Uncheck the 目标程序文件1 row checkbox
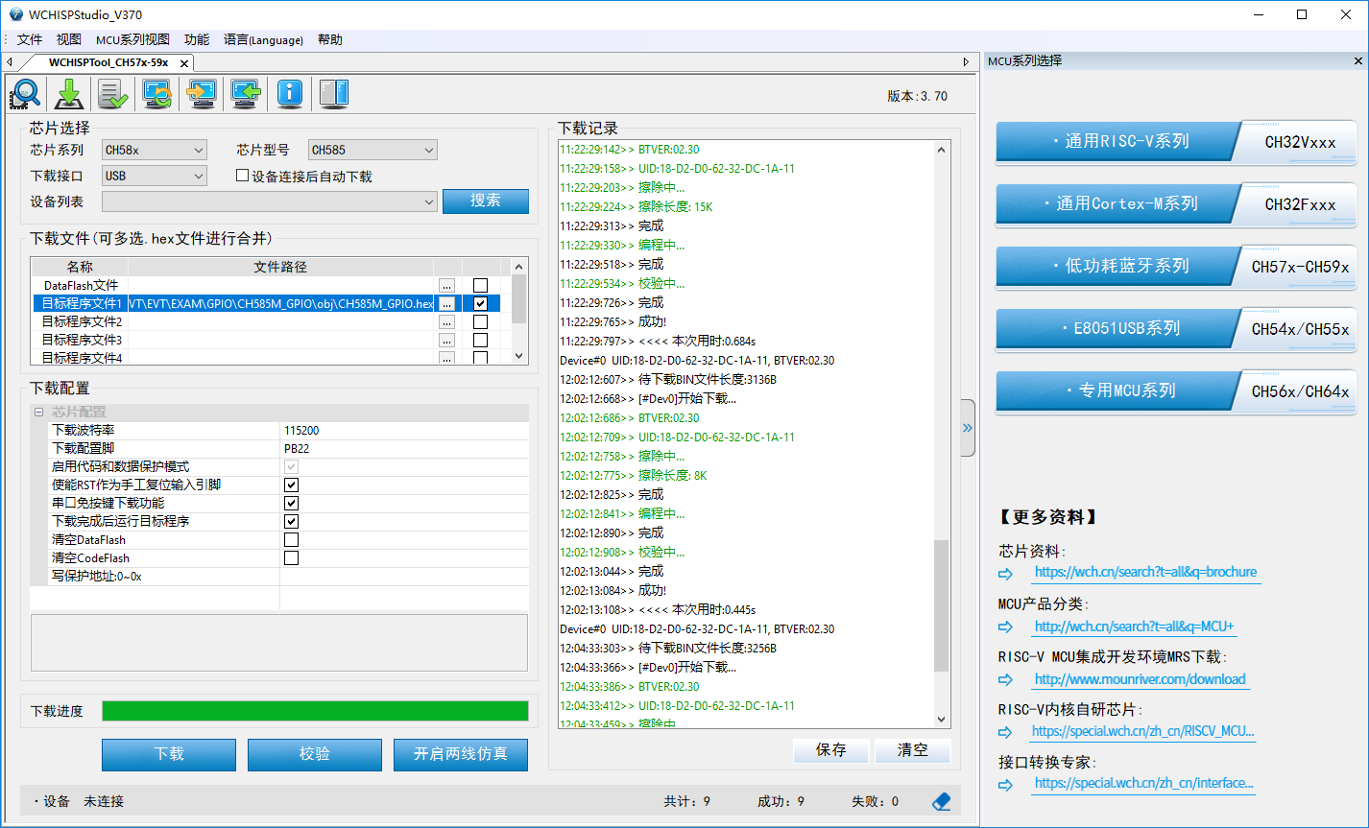 [481, 303]
